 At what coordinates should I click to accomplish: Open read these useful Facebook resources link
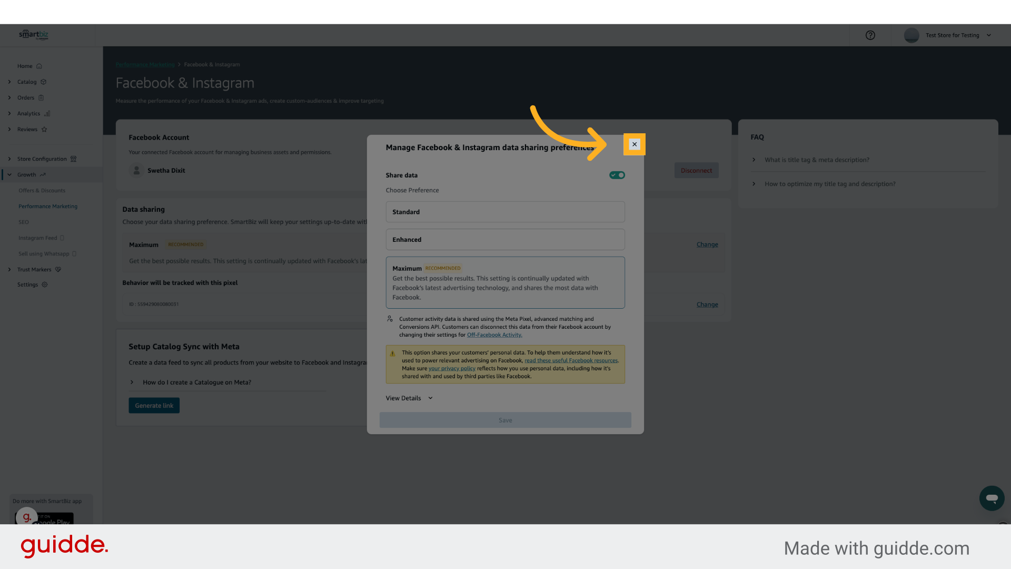[x=571, y=361]
